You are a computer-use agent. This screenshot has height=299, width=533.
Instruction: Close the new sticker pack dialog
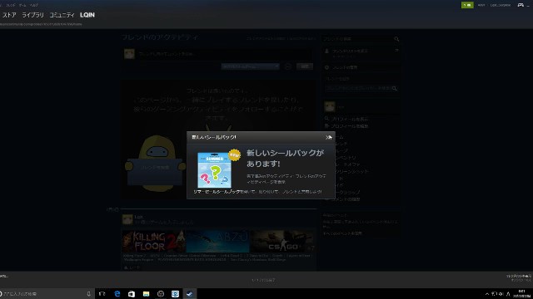coord(329,137)
